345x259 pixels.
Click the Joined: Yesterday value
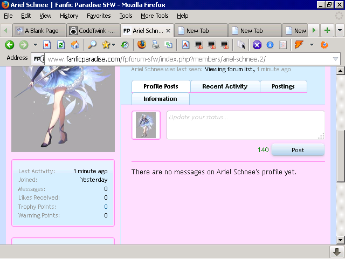point(94,180)
